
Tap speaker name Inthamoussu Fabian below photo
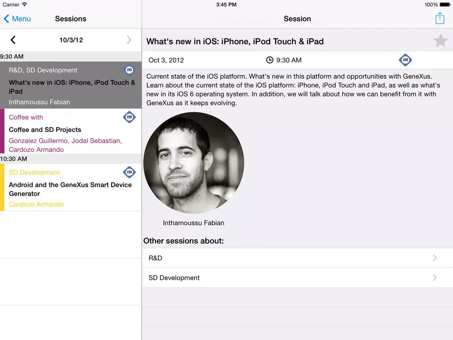click(193, 223)
